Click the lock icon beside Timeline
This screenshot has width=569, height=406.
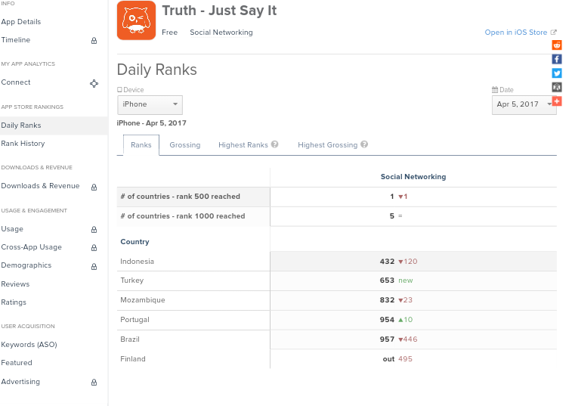(94, 41)
